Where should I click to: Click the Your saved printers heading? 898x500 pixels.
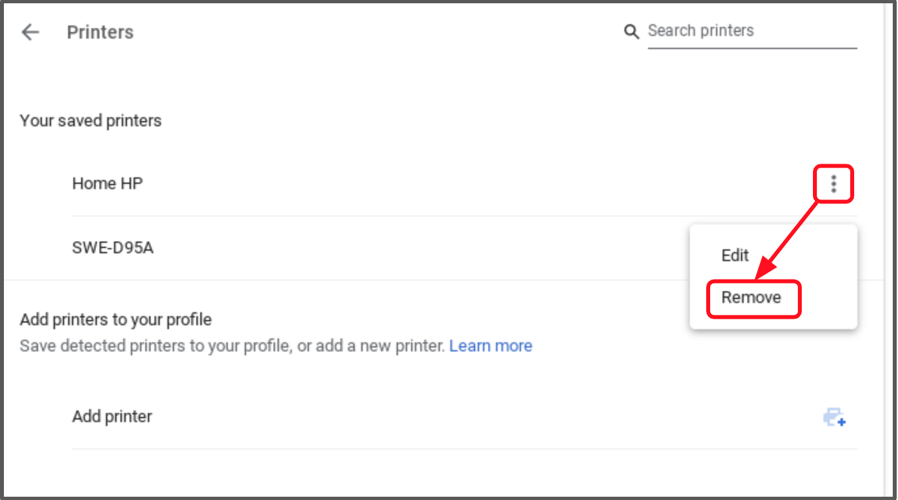click(x=90, y=120)
